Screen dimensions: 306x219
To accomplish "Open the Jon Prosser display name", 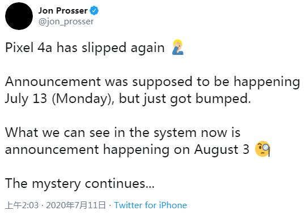I will pyautogui.click(x=63, y=11).
